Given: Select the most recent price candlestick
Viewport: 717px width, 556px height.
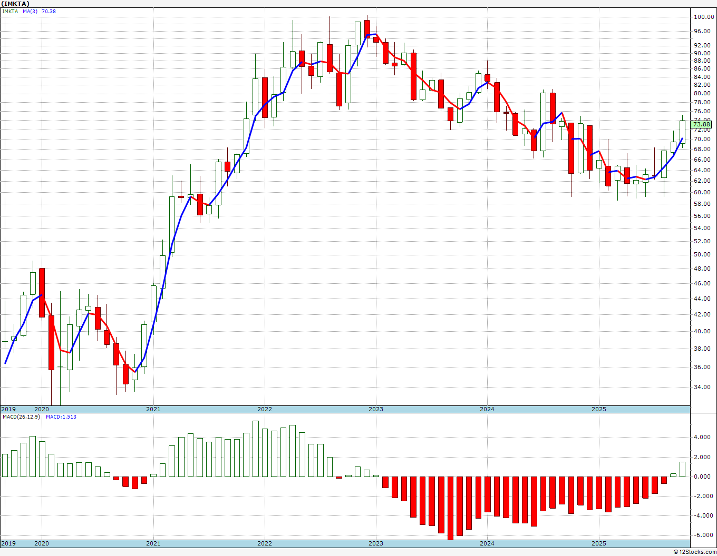Looking at the screenshot, I should pos(683,132).
